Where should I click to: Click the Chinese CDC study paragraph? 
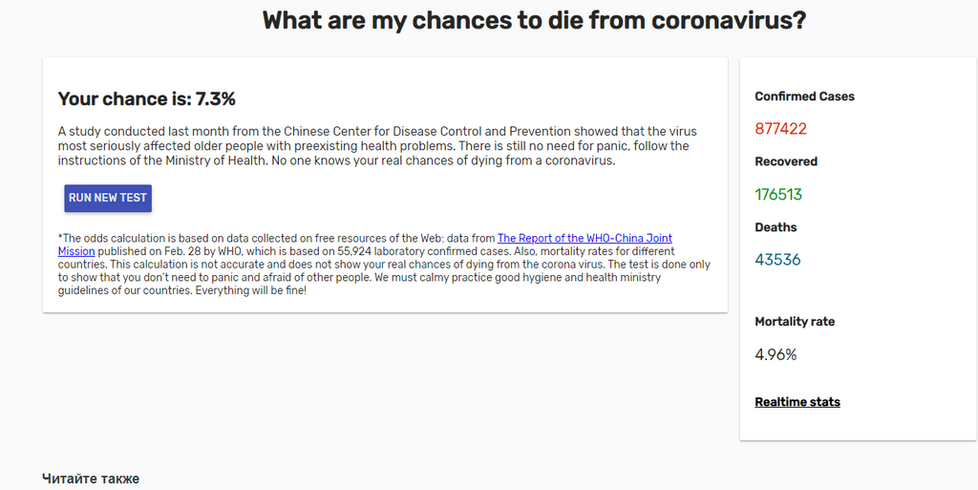(377, 146)
